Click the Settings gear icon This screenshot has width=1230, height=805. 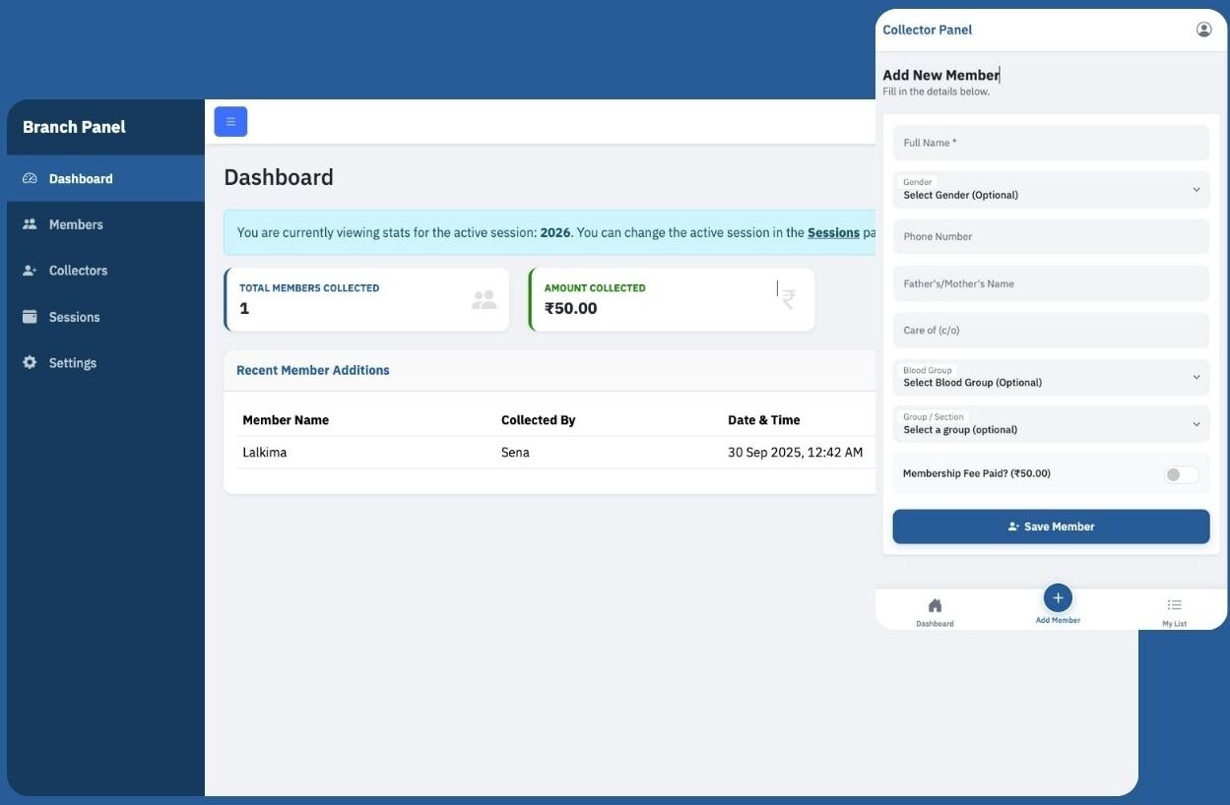pyautogui.click(x=31, y=362)
